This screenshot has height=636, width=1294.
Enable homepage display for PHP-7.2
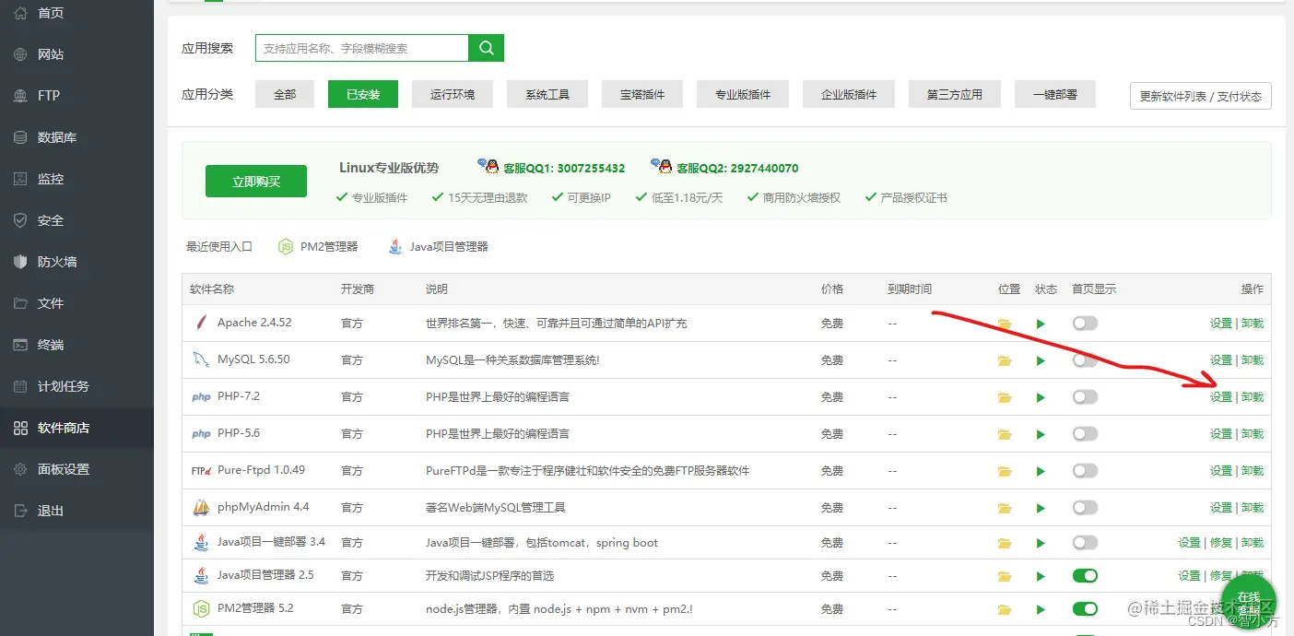coord(1085,396)
